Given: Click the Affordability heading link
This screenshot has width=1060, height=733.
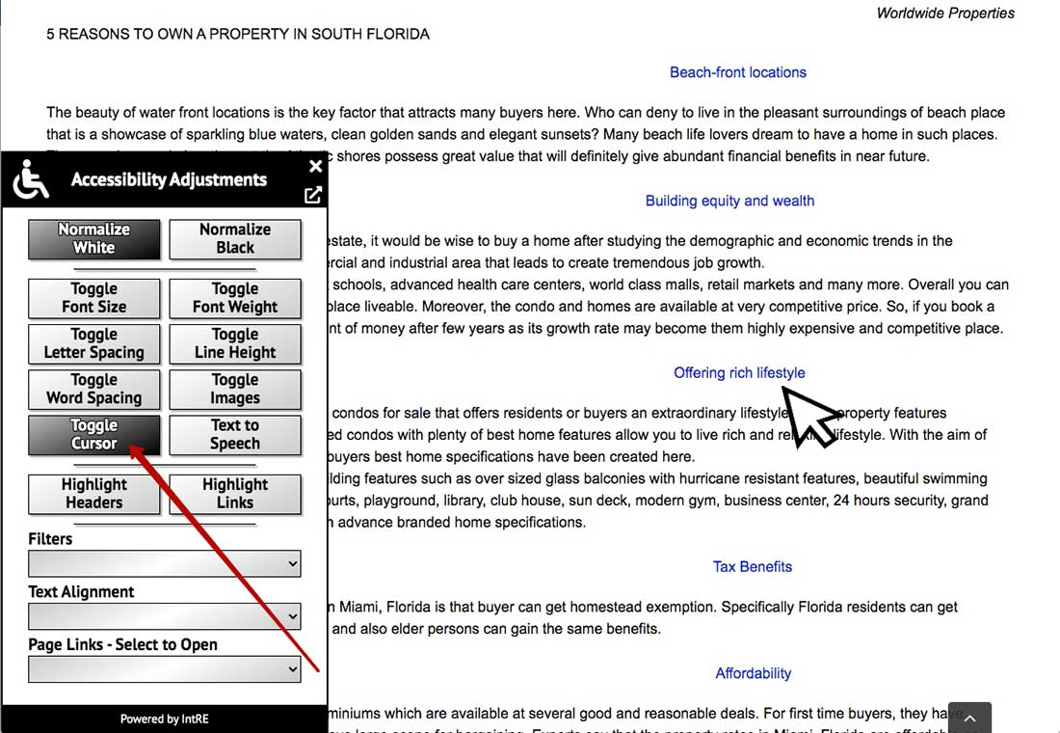Looking at the screenshot, I should [754, 673].
